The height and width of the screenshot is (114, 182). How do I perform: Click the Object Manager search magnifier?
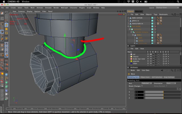click(x=172, y=15)
